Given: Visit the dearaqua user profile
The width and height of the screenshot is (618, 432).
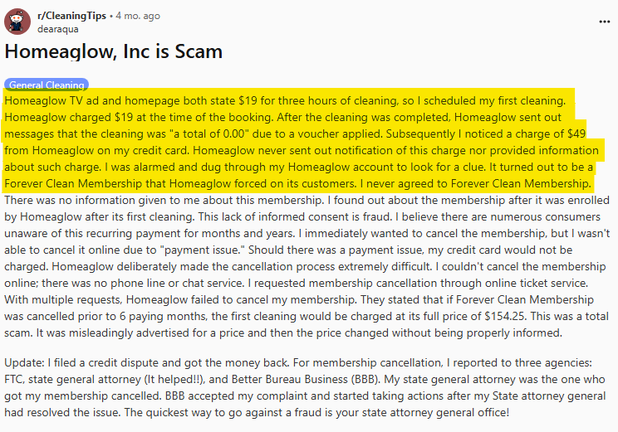Looking at the screenshot, I should 58,28.
